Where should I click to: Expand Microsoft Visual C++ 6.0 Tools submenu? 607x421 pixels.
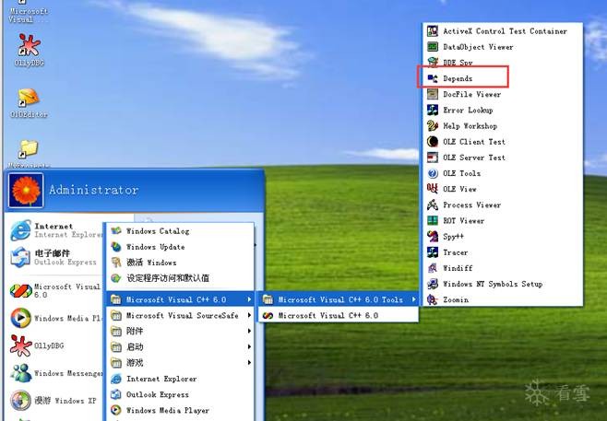339,299
